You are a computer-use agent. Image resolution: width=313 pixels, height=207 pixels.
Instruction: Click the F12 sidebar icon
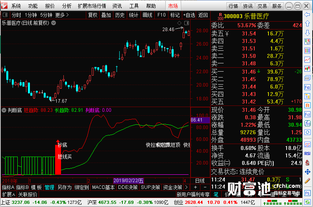coord(307,115)
